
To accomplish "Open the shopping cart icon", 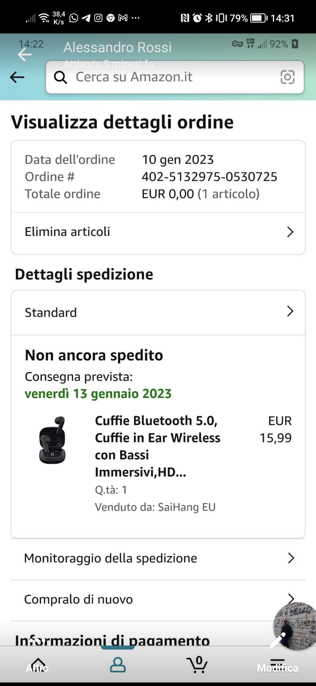I will pos(197,664).
